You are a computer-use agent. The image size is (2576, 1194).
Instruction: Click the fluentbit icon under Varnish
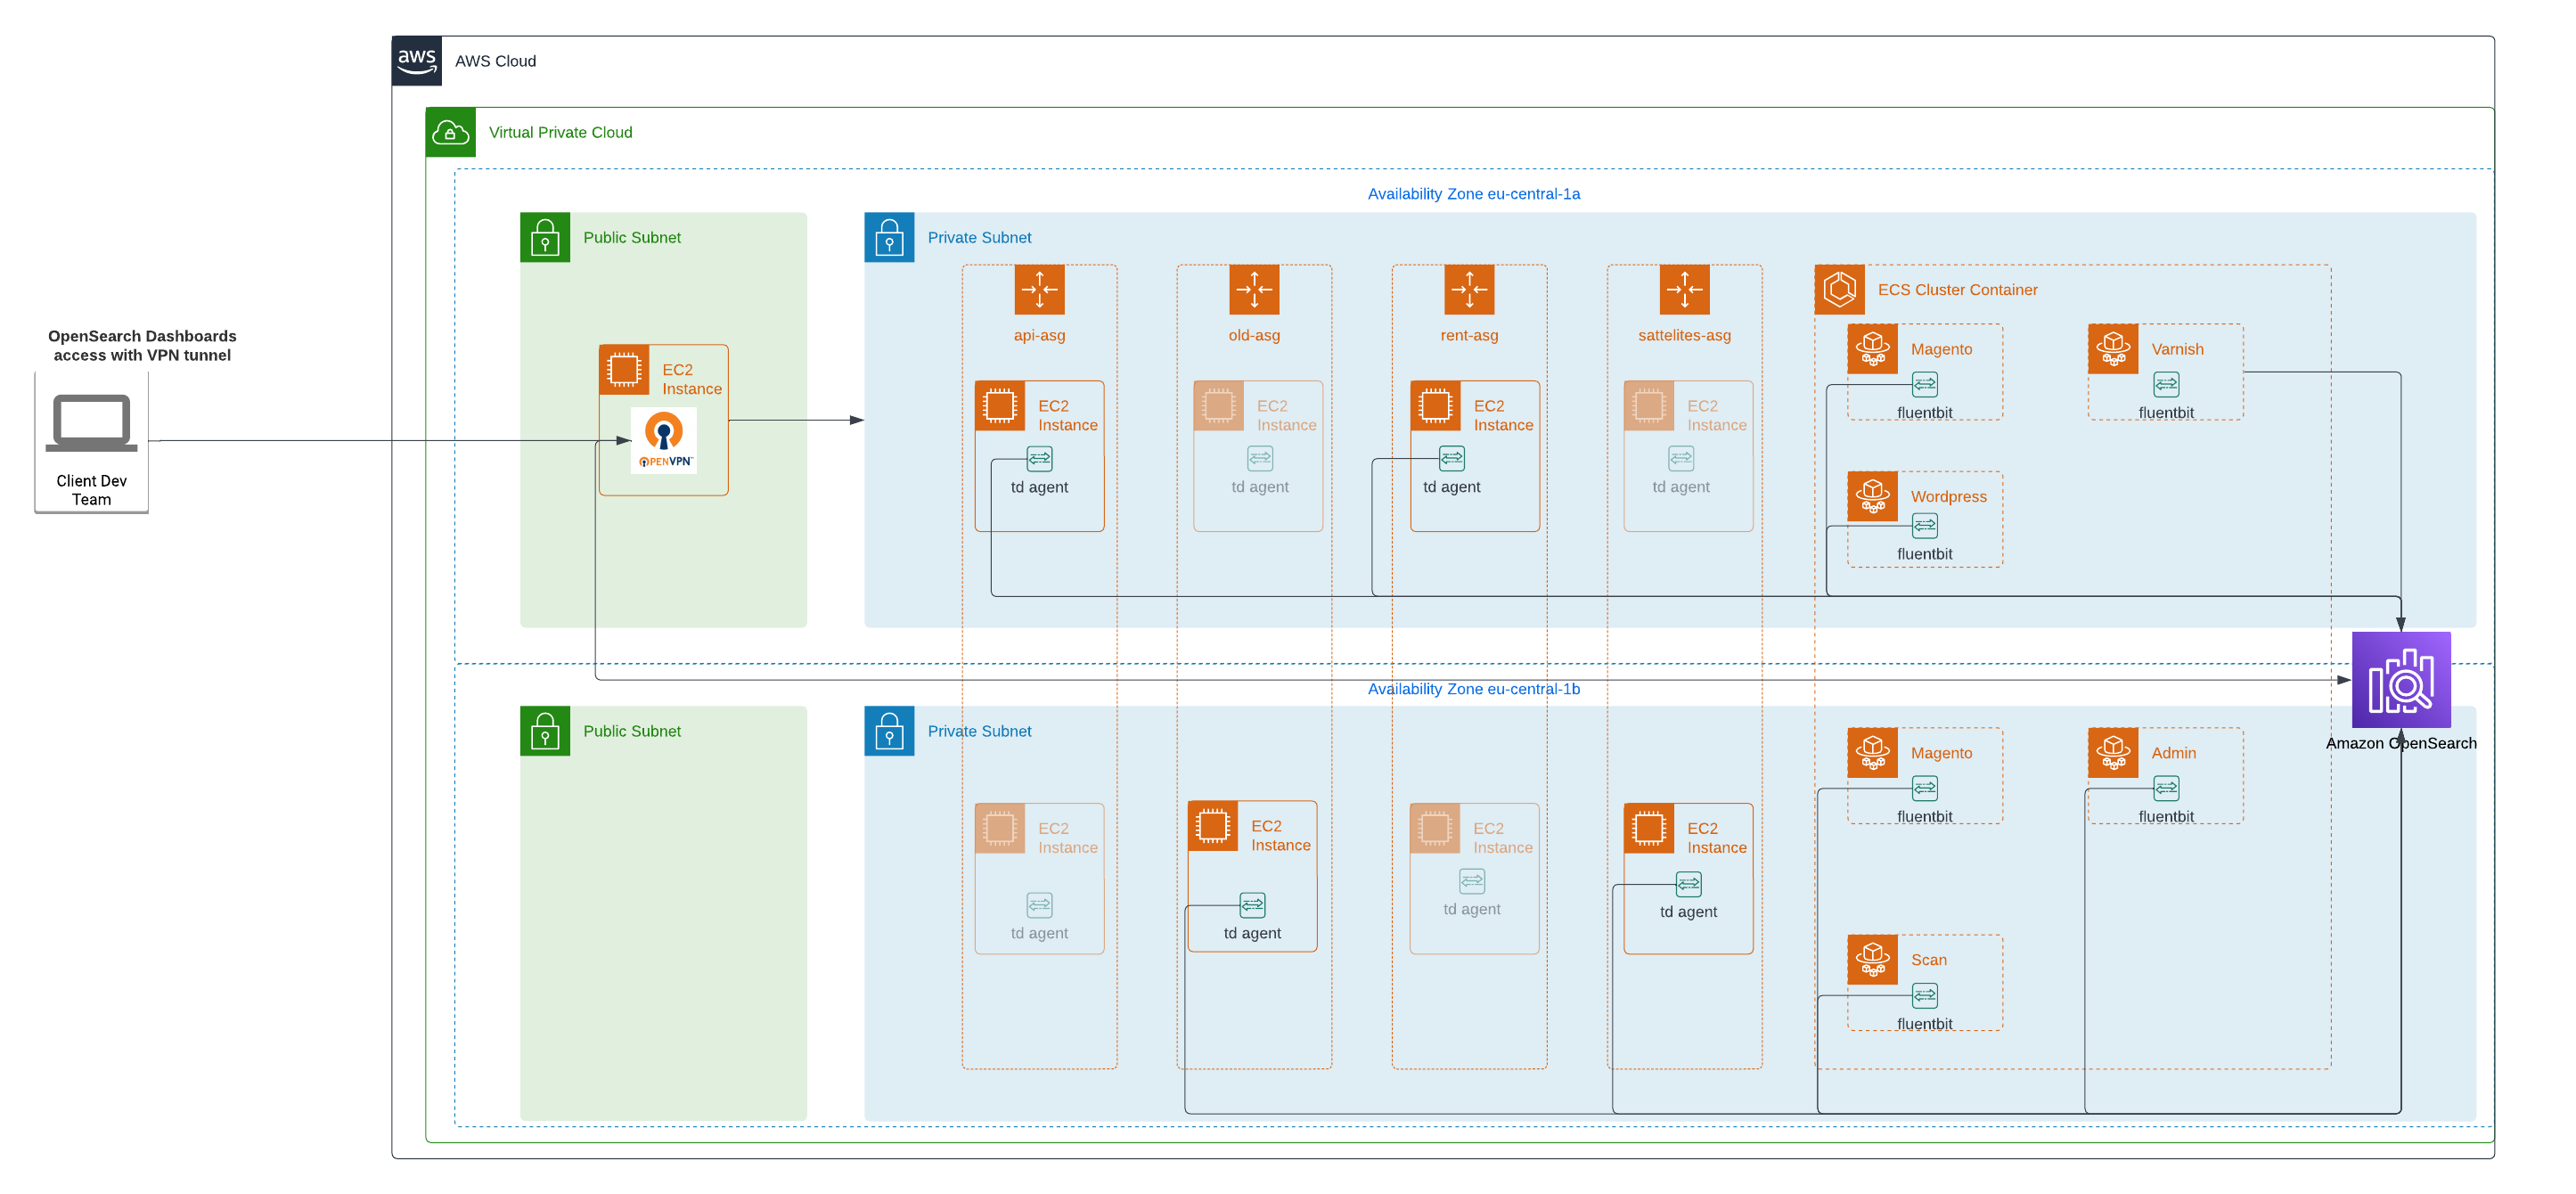click(2166, 385)
